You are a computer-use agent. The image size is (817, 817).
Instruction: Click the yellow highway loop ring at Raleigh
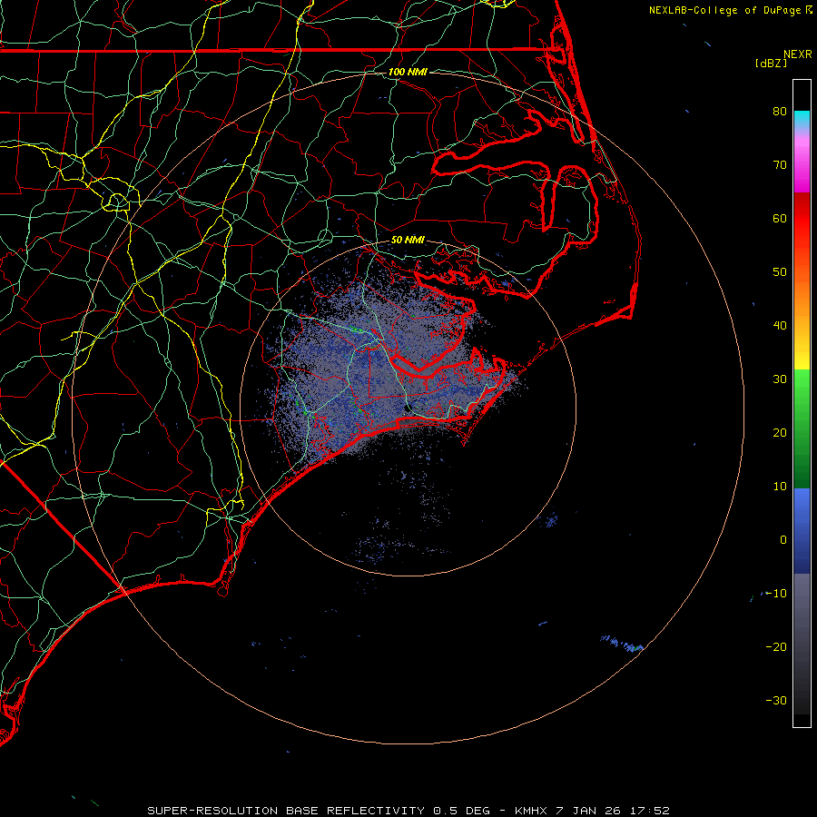[117, 202]
